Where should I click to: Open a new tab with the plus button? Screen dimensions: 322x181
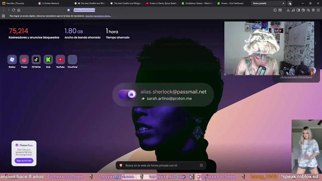(290, 3)
